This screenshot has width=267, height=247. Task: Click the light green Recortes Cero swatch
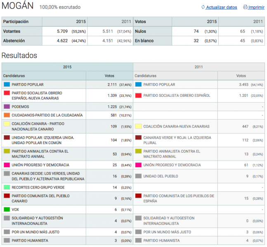click(7, 187)
